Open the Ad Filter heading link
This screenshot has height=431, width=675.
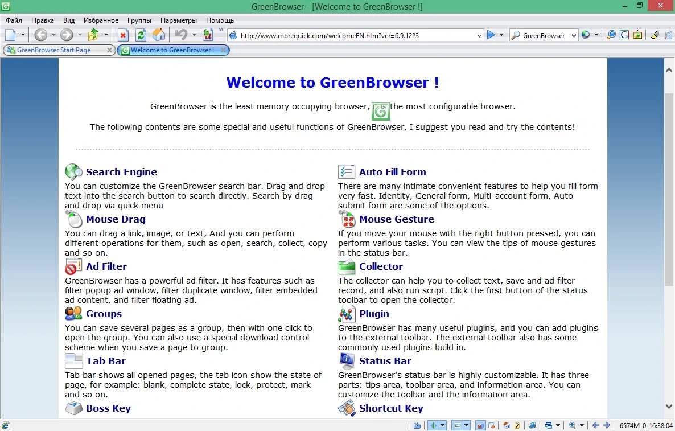tap(106, 266)
